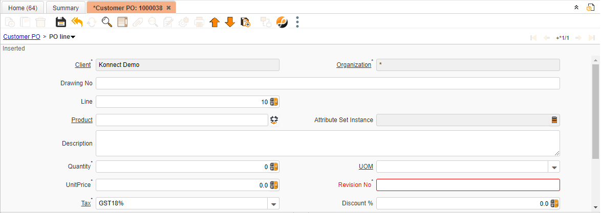Go to detail record with down arrow
The width and height of the screenshot is (601, 213).
(229, 22)
